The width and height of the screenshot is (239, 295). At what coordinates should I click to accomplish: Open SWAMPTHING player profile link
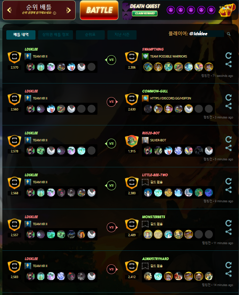point(153,49)
